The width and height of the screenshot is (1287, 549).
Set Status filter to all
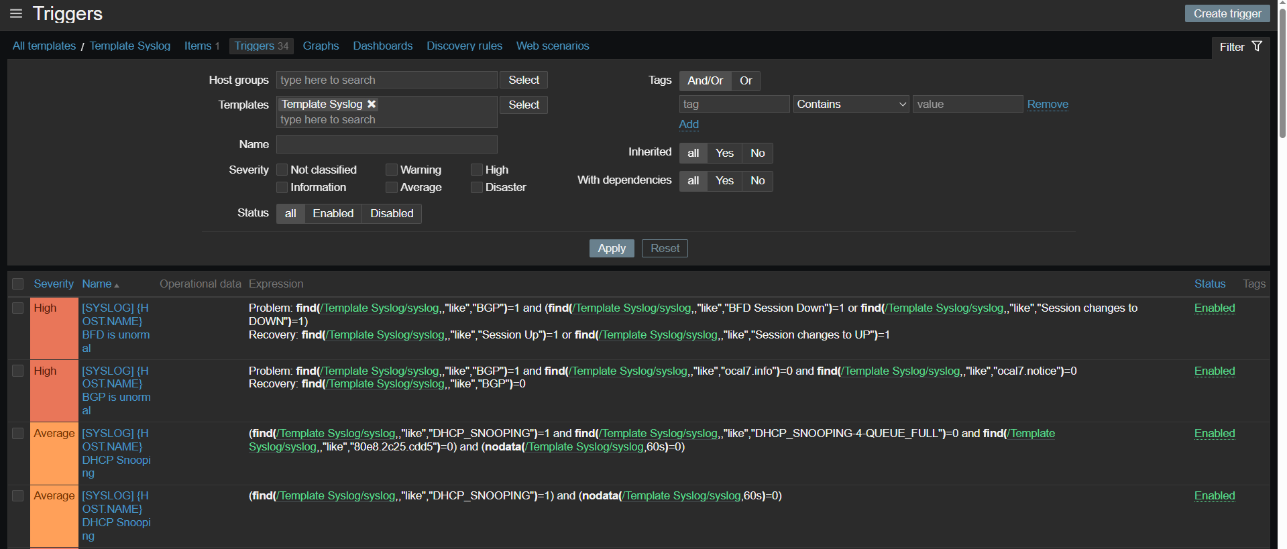click(x=290, y=213)
